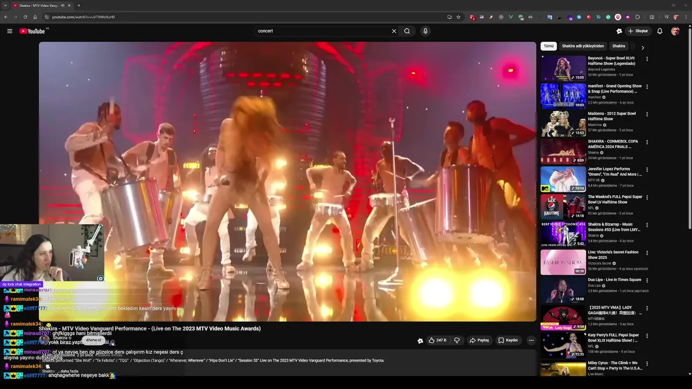This screenshot has height=389, width=692.
Task: Show more filter chips with the right arrow
Action: coord(642,48)
